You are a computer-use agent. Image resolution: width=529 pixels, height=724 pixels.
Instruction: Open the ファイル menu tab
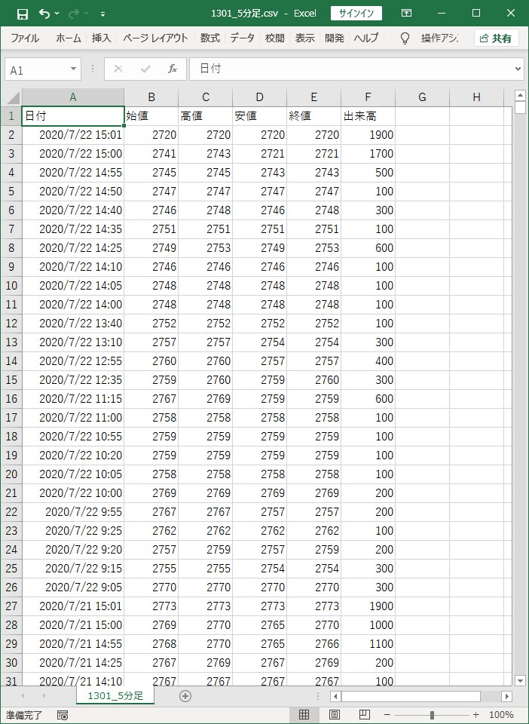[x=25, y=38]
